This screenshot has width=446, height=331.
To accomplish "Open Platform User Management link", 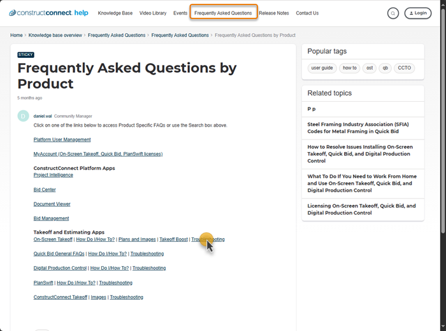I will click(62, 139).
